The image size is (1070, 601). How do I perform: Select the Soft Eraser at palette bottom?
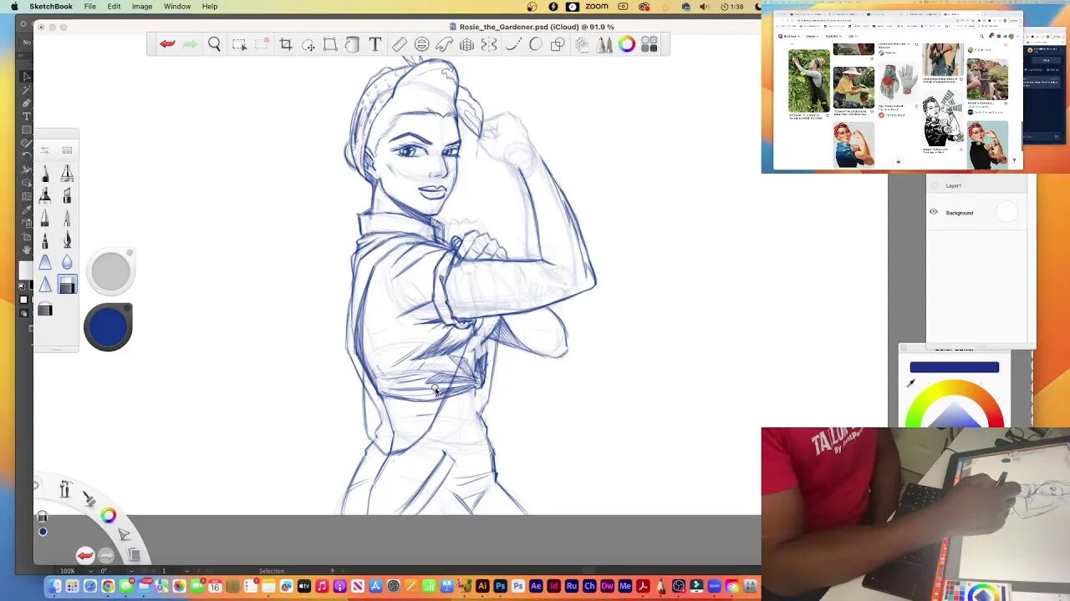point(45,311)
